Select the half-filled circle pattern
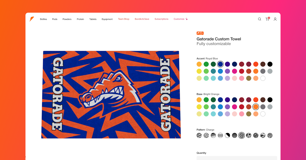 coord(227,135)
